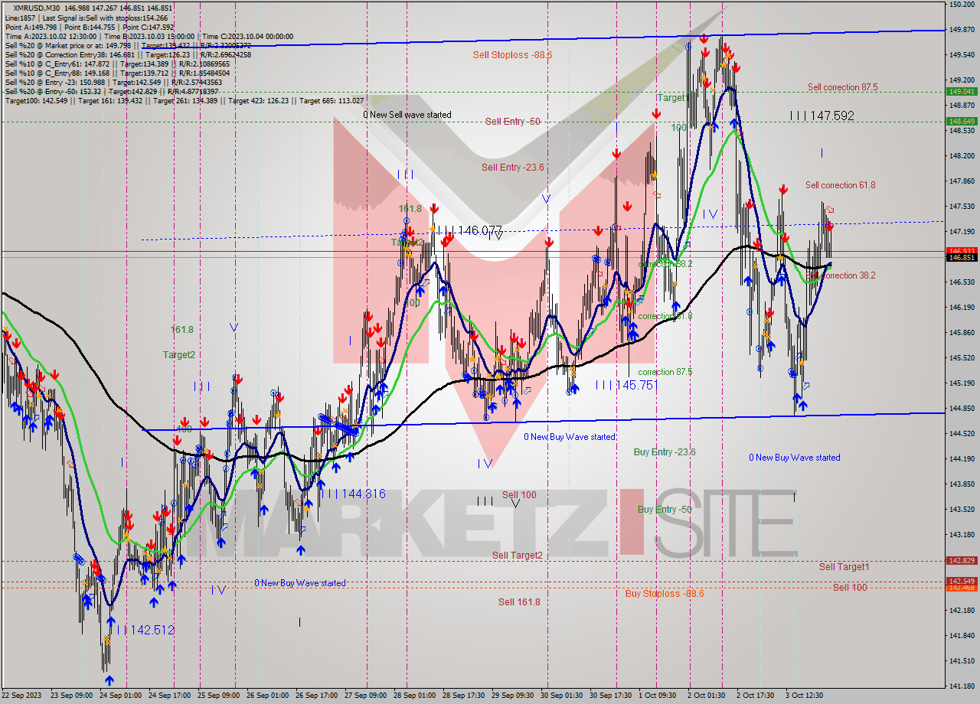This screenshot has width=980, height=704.
Task: Select the 'Sell 161.8' label
Action: 519,602
